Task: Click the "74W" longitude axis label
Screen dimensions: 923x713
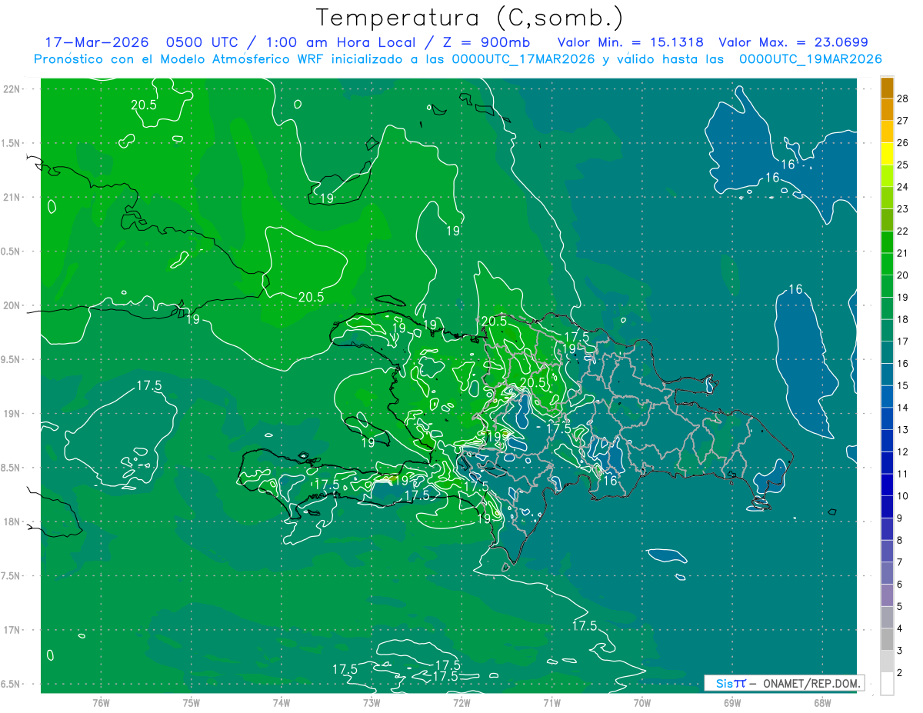Action: tap(282, 702)
